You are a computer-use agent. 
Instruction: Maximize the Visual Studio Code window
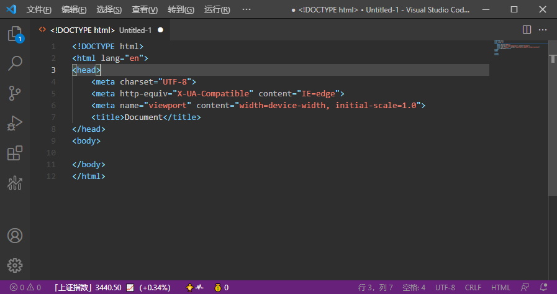click(514, 9)
